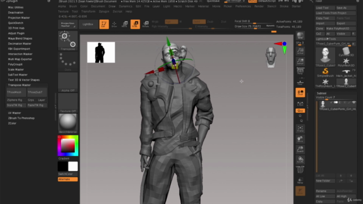Viewport: 363px width, 204px height.
Task: Adjust the Draw Size slider
Action: 255,27
